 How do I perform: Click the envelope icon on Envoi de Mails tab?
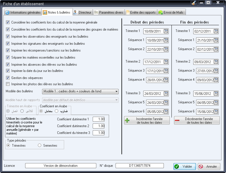click(x=161, y=12)
